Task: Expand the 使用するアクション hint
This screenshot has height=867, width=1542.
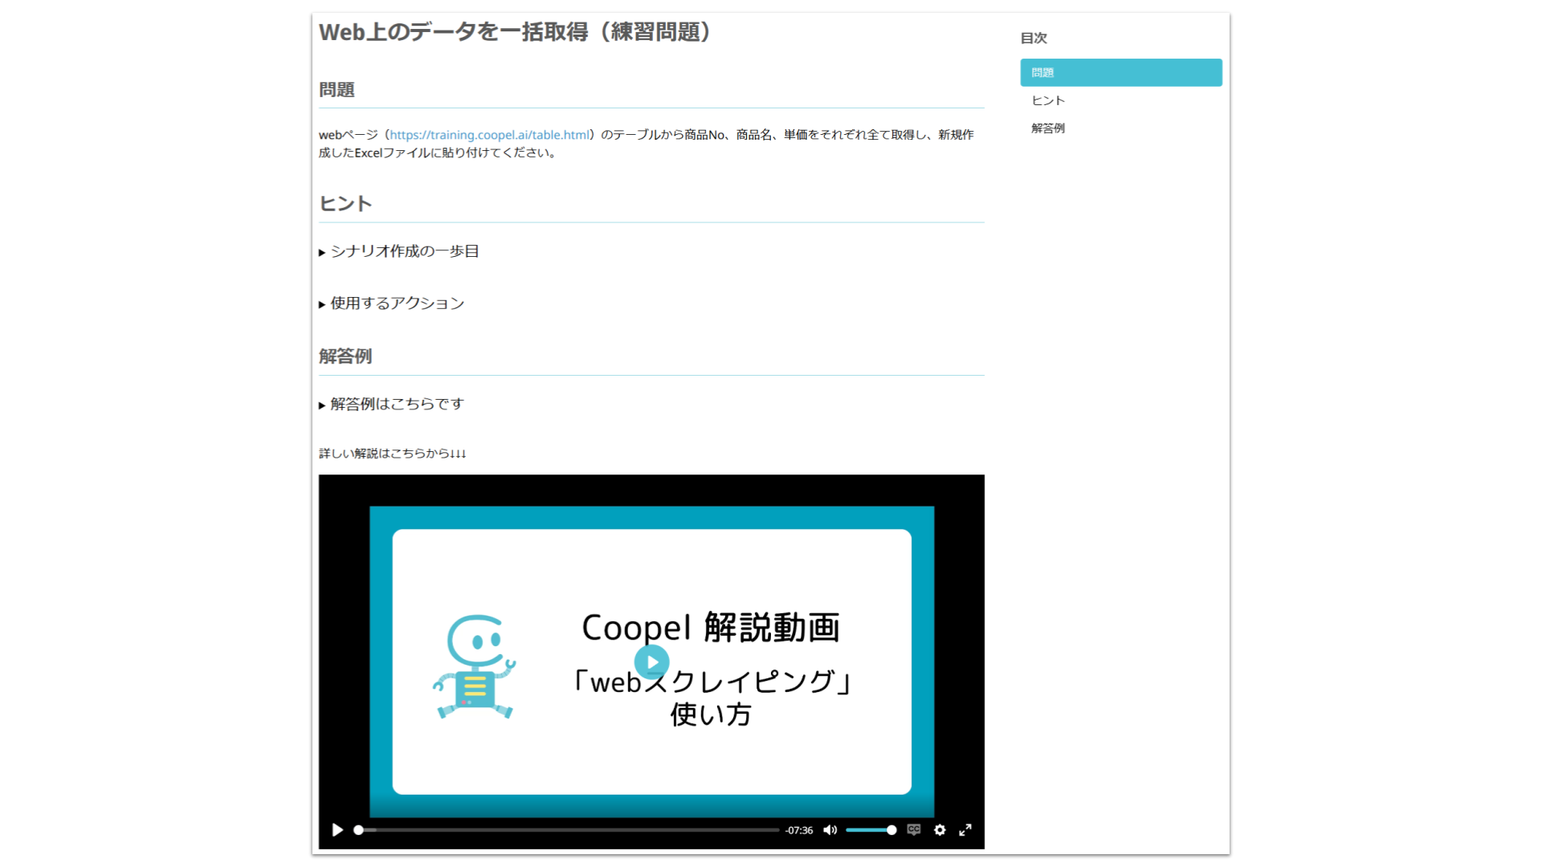Action: 392,303
